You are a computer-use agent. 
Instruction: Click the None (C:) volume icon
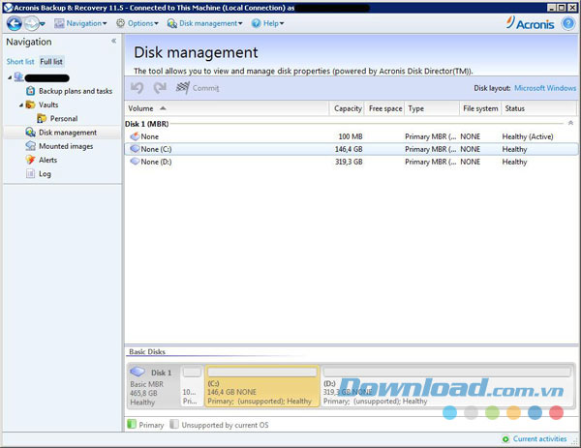[135, 149]
